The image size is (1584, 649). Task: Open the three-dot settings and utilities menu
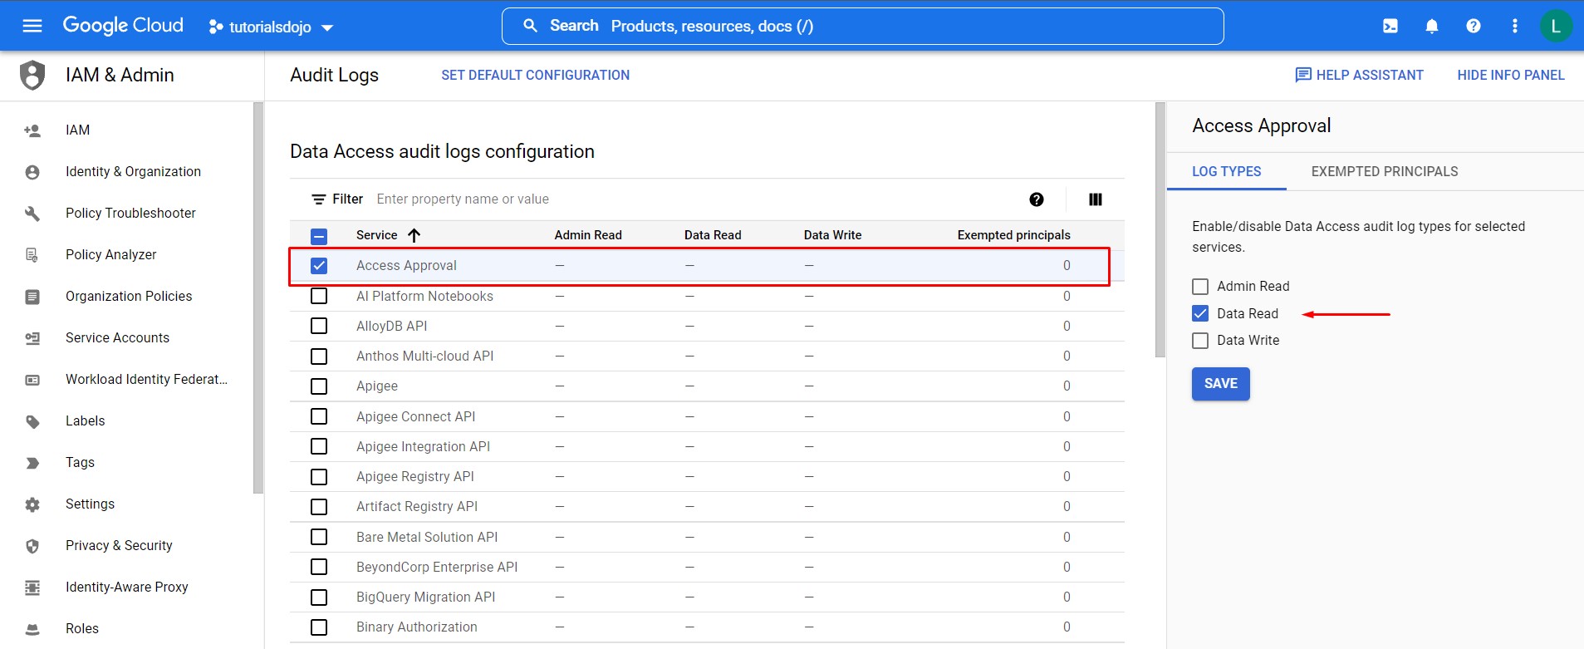(x=1515, y=26)
